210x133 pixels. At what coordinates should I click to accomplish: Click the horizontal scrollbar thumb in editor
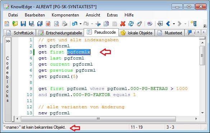point(98,119)
